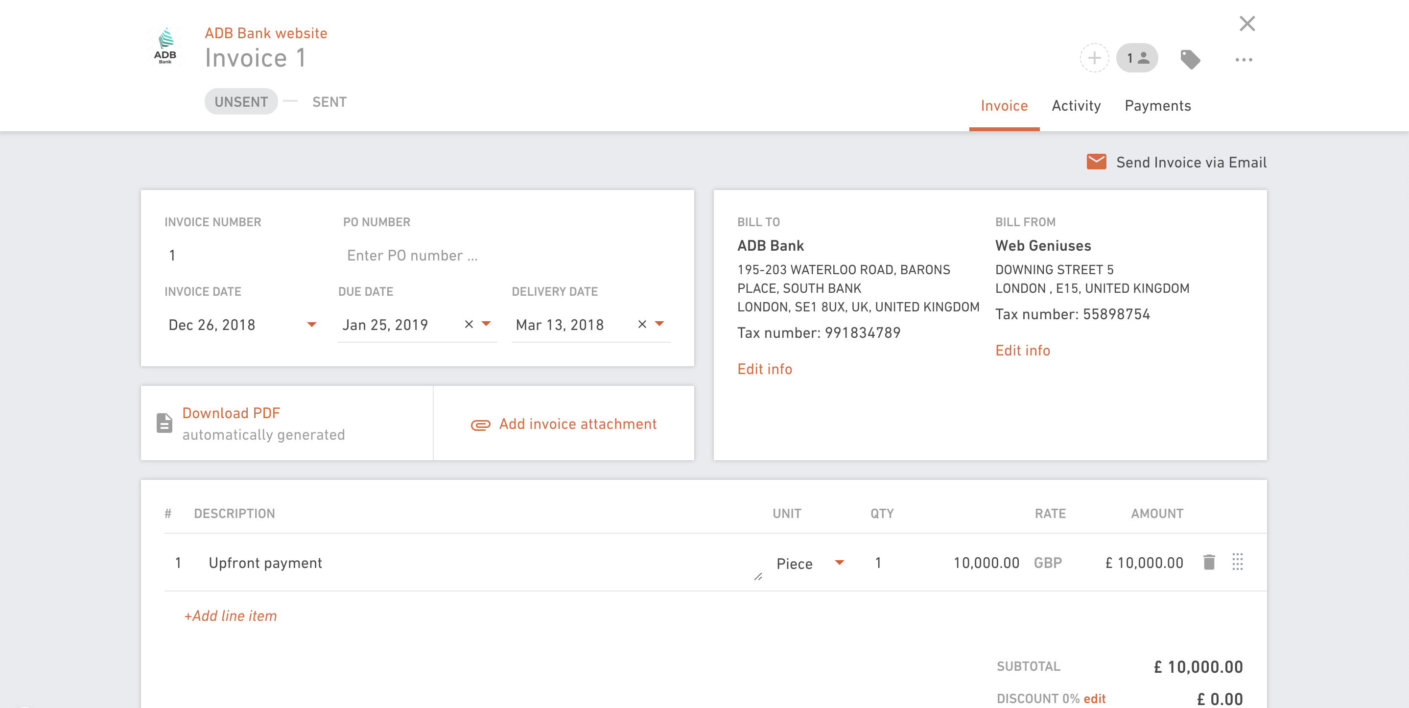1409x708 pixels.
Task: Click the drag handle grid icon
Action: tap(1237, 562)
